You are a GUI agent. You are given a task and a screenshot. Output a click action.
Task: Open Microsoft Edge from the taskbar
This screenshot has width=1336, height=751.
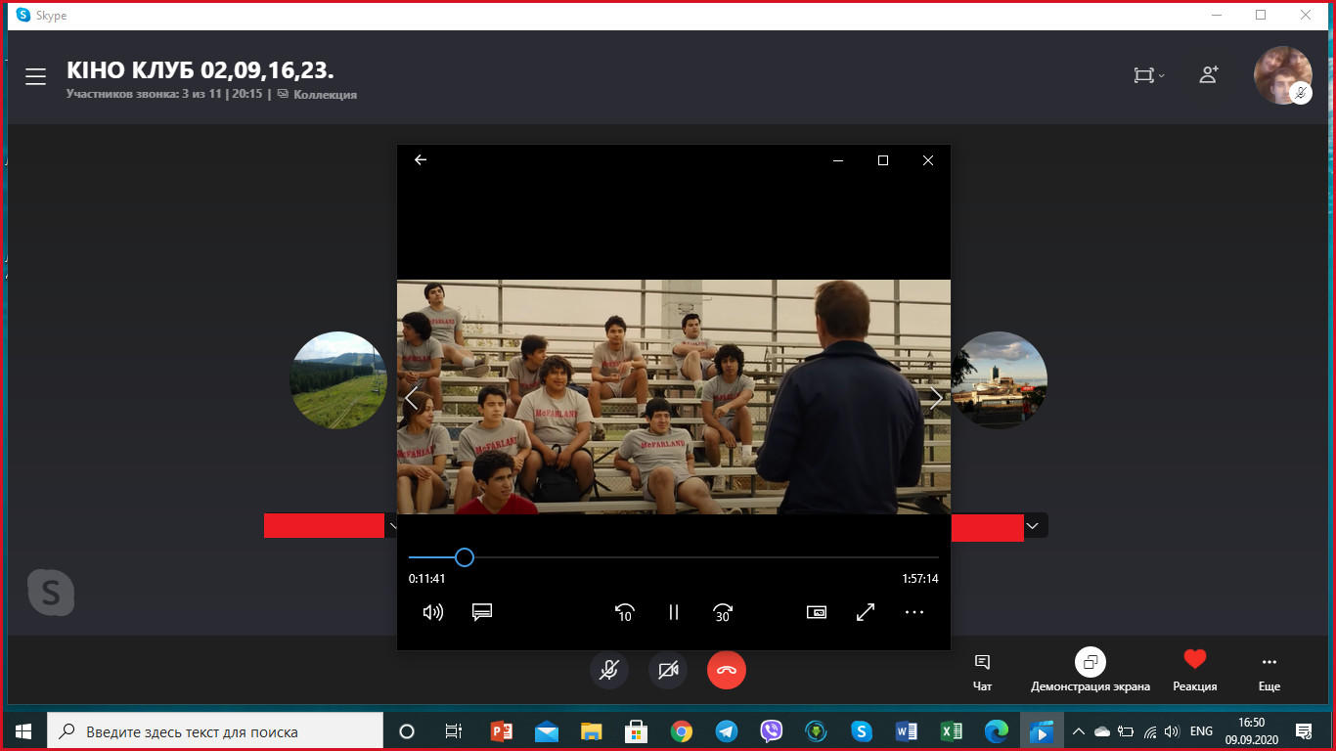[x=997, y=730]
